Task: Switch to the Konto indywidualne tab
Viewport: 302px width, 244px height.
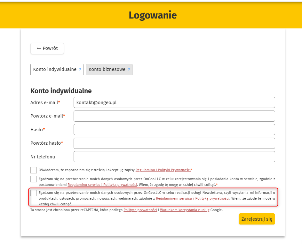Action: (55, 69)
